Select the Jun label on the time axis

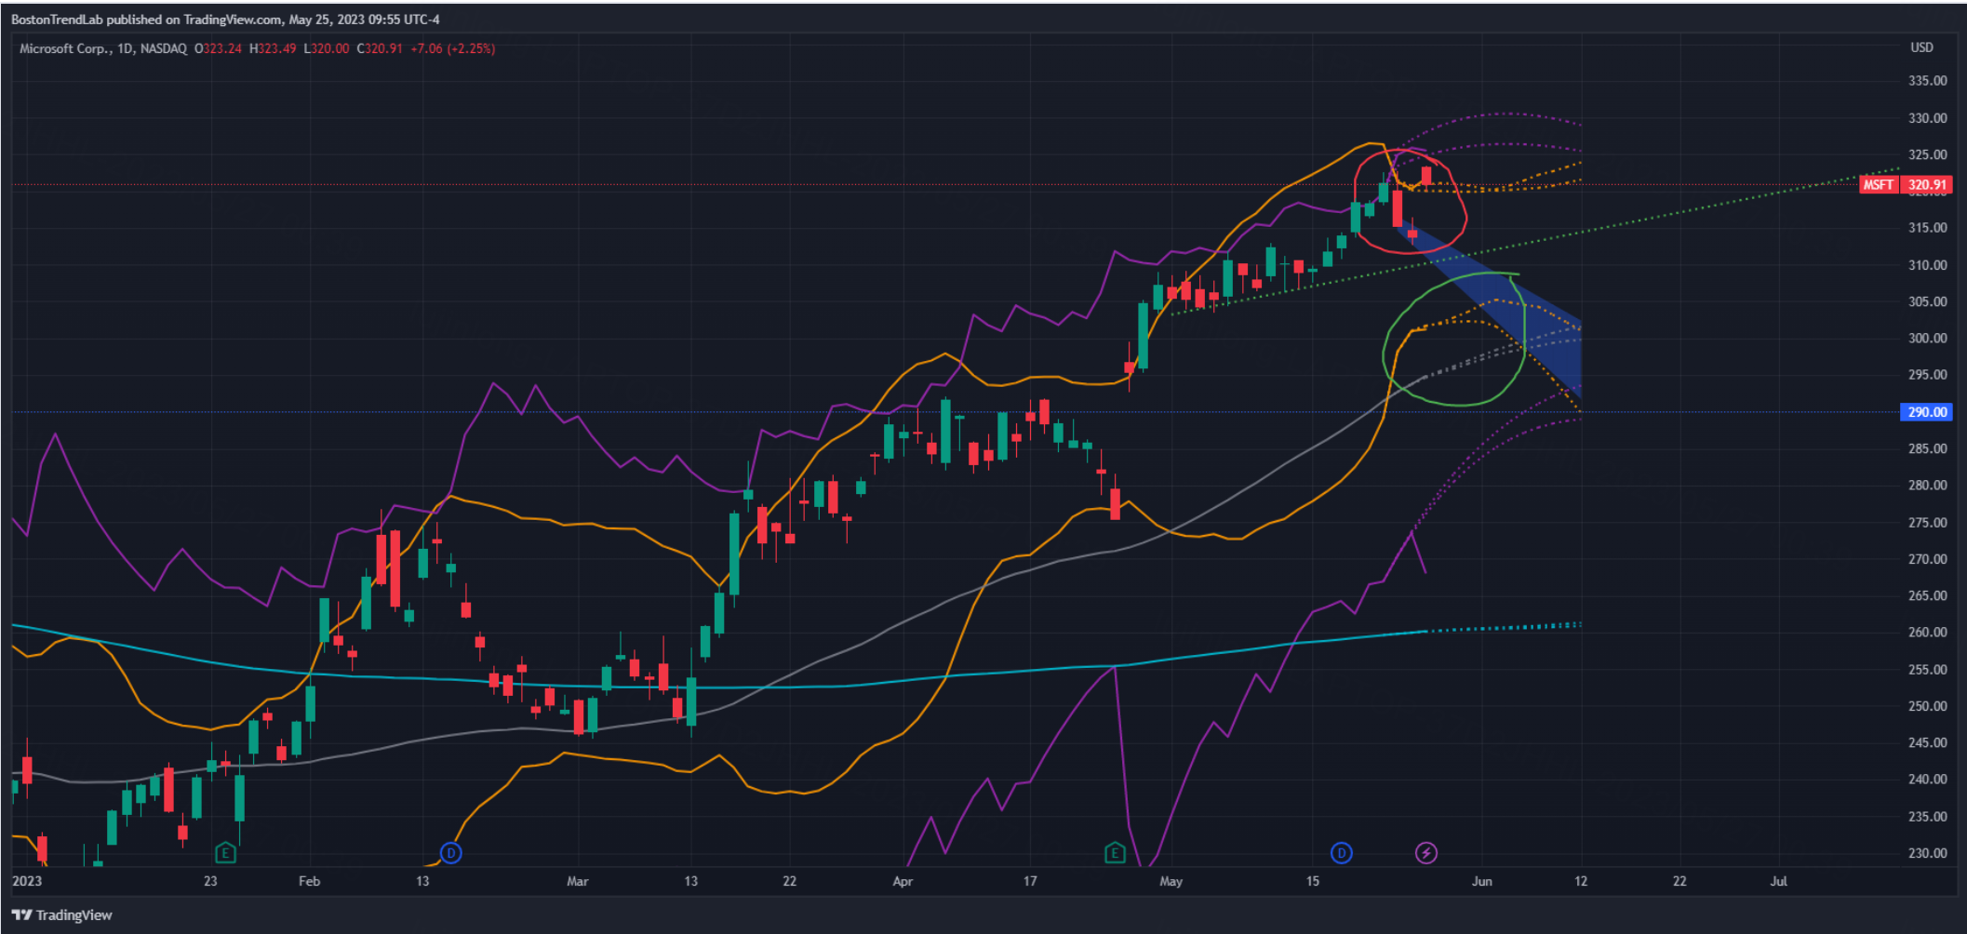coord(1481,881)
